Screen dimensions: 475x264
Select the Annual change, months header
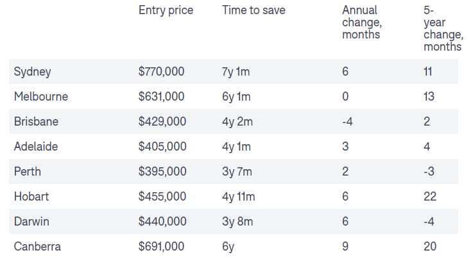click(x=361, y=22)
